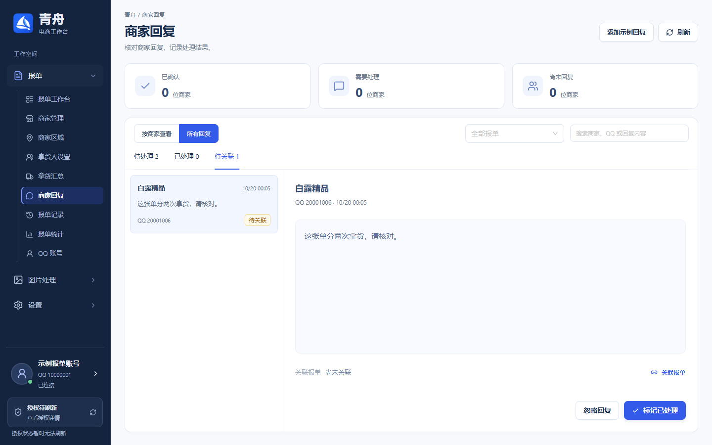Click the 标记已处理 button
Screen dimensions: 712x445
tap(655, 410)
